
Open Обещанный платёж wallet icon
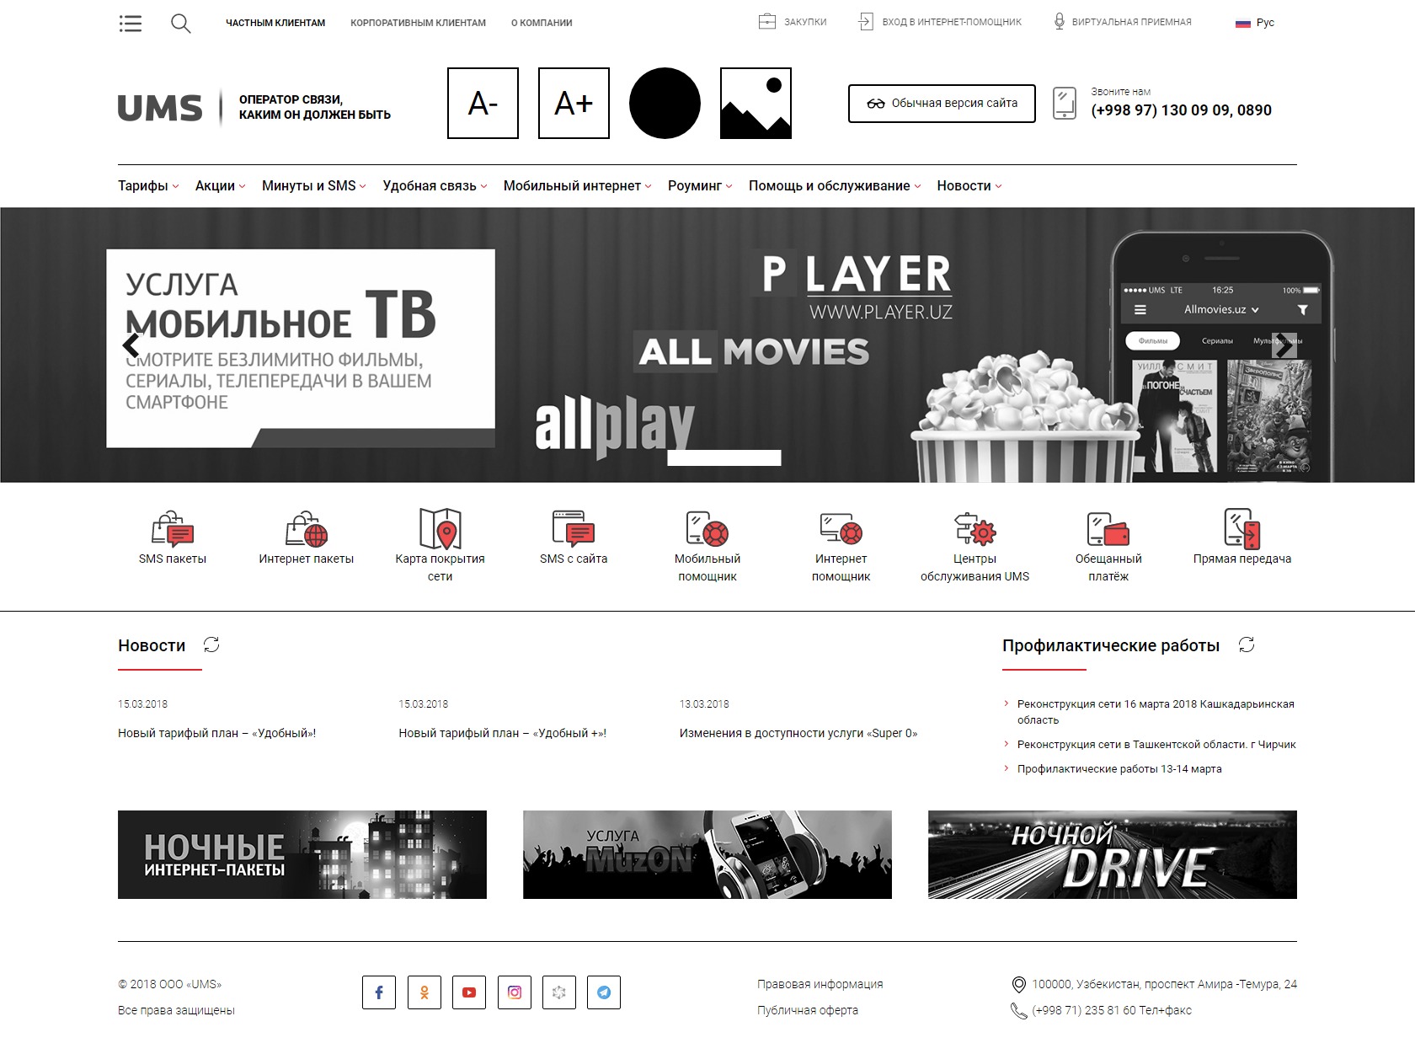(1108, 529)
